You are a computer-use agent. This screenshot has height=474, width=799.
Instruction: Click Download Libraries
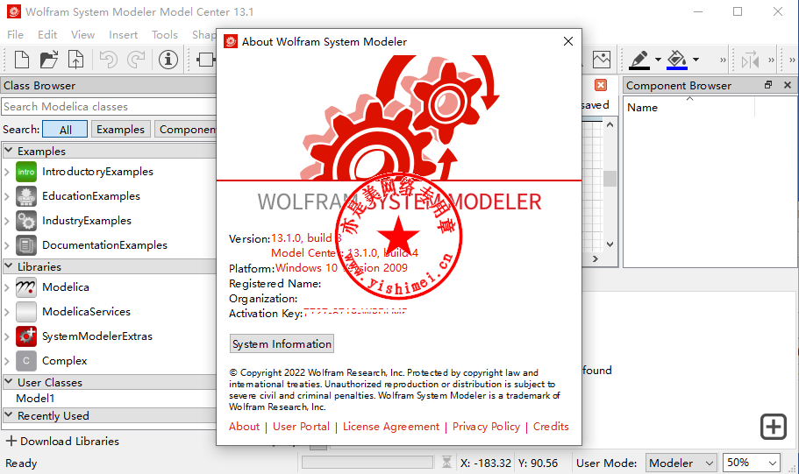click(x=62, y=441)
